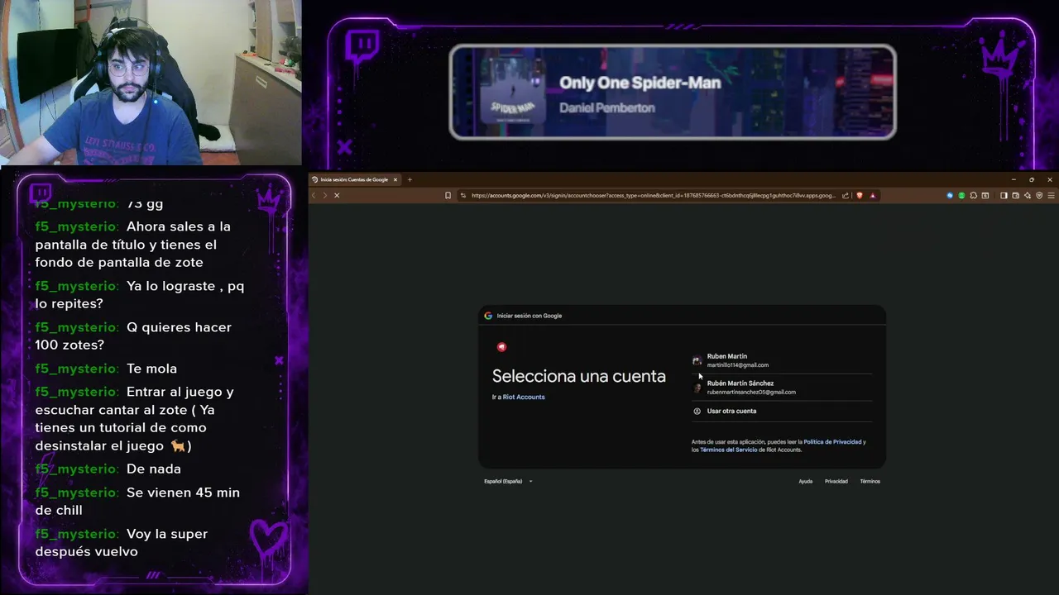Image resolution: width=1059 pixels, height=595 pixels.
Task: Open the browser hamburger main menu
Action: [1051, 196]
